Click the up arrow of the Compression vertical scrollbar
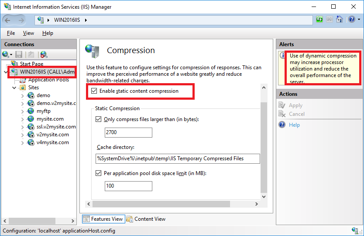The width and height of the screenshot is (364, 236). [x=264, y=88]
